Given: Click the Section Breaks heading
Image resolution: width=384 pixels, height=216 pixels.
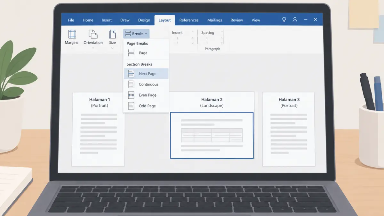Looking at the screenshot, I should tap(139, 64).
